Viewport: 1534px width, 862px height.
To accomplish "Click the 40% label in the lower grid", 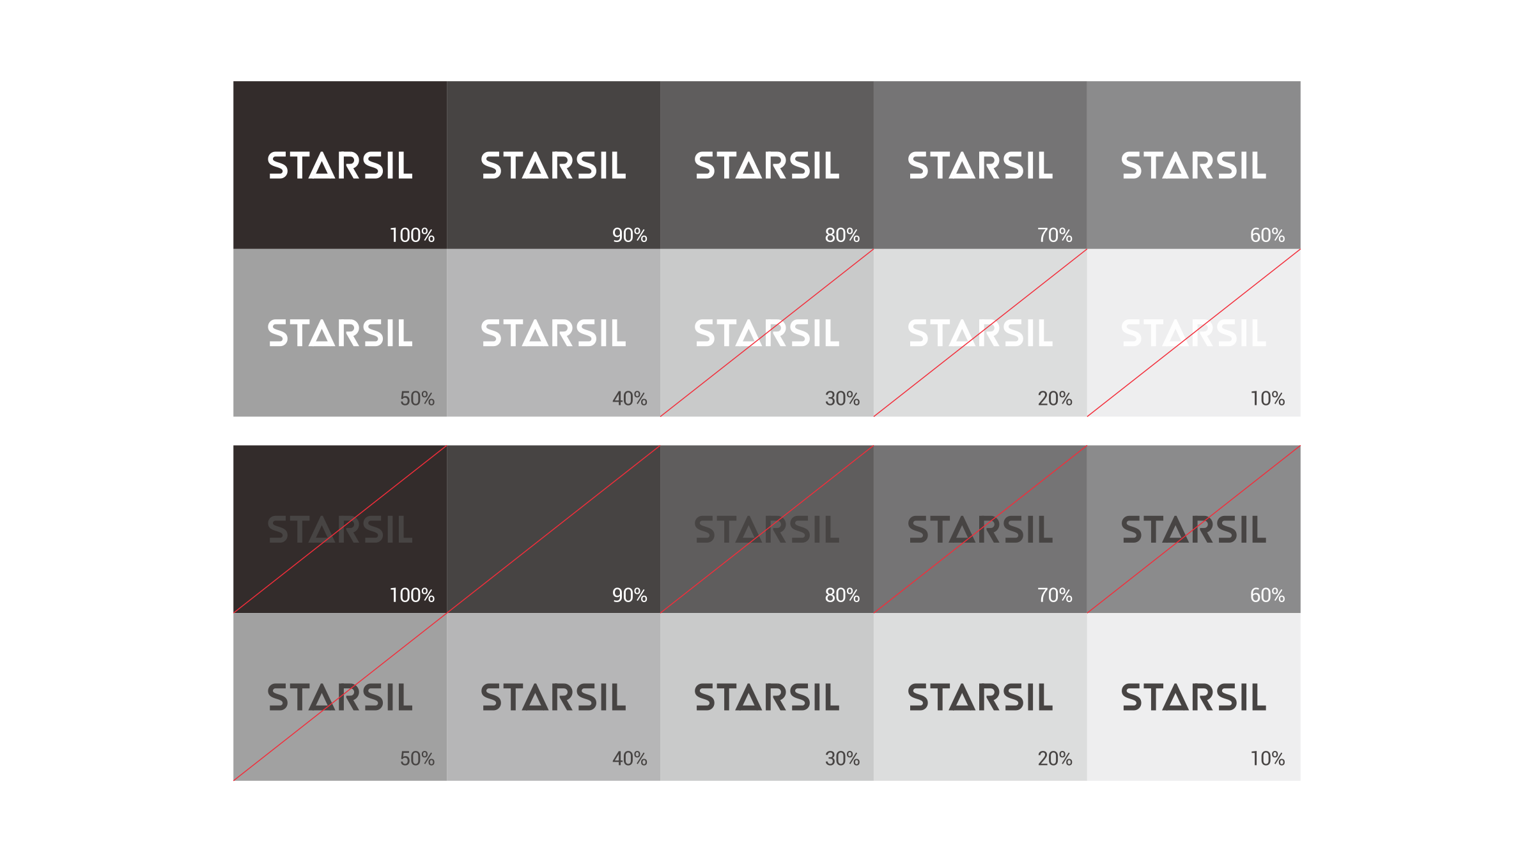I will pyautogui.click(x=630, y=759).
